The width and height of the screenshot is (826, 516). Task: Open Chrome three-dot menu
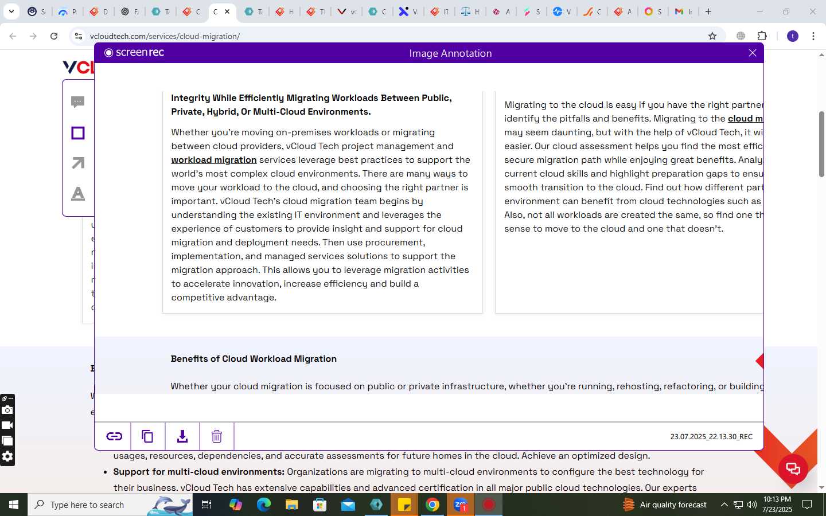tap(813, 36)
